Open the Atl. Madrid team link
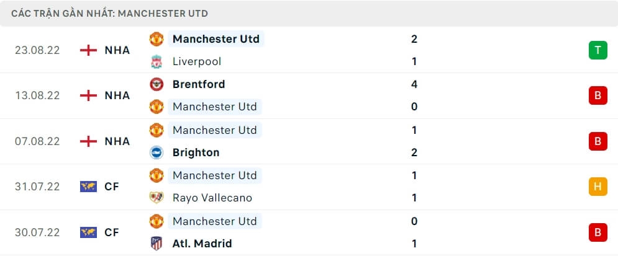Image resolution: width=618 pixels, height=256 pixels. coord(202,244)
